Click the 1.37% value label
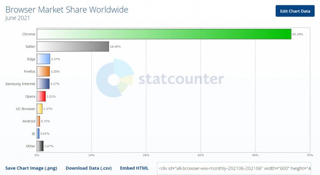 48,109
